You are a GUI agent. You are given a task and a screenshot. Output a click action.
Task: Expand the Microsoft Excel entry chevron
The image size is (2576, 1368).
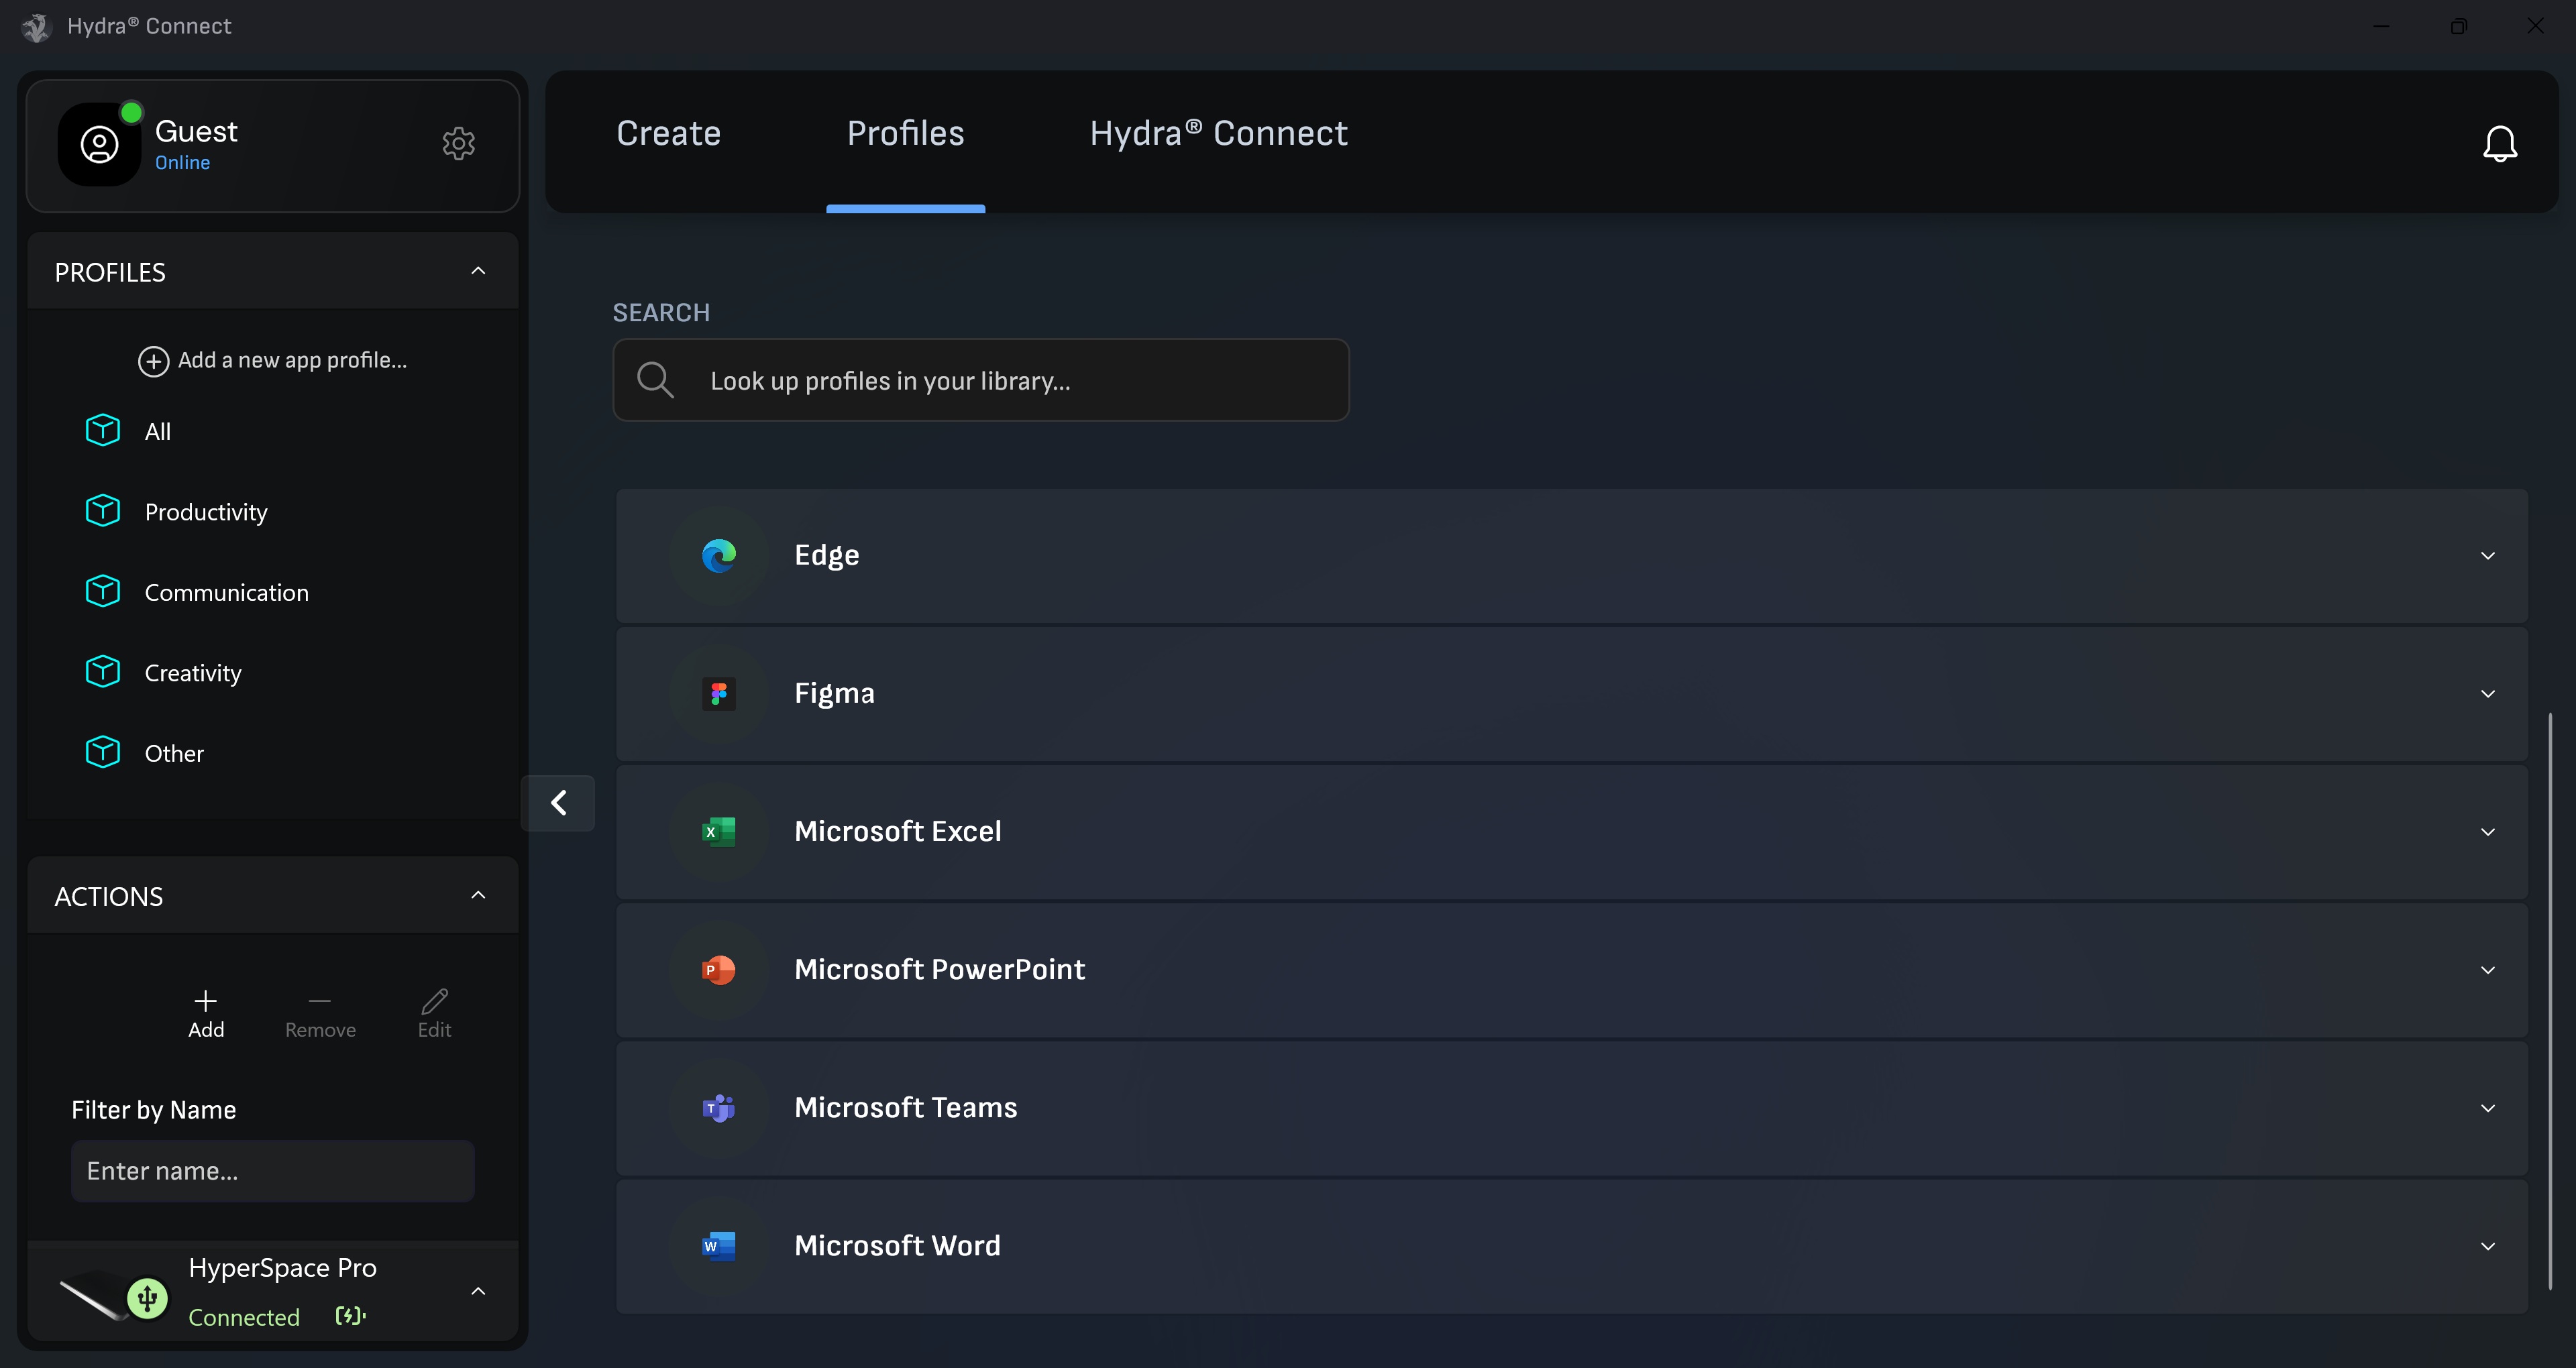2489,831
